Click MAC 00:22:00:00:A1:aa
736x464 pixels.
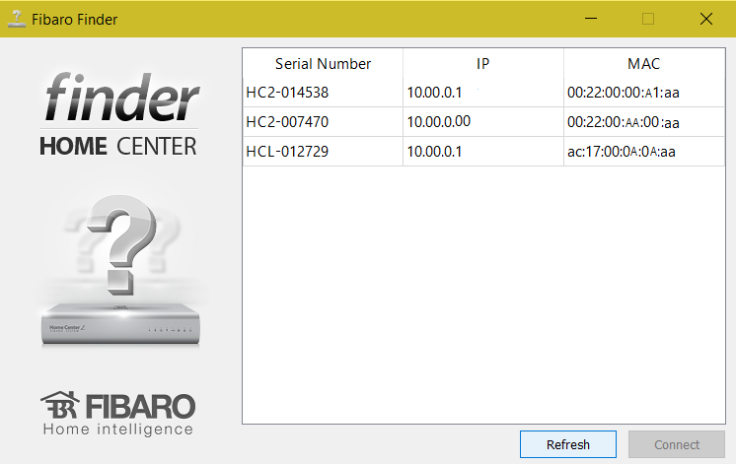pyautogui.click(x=624, y=93)
